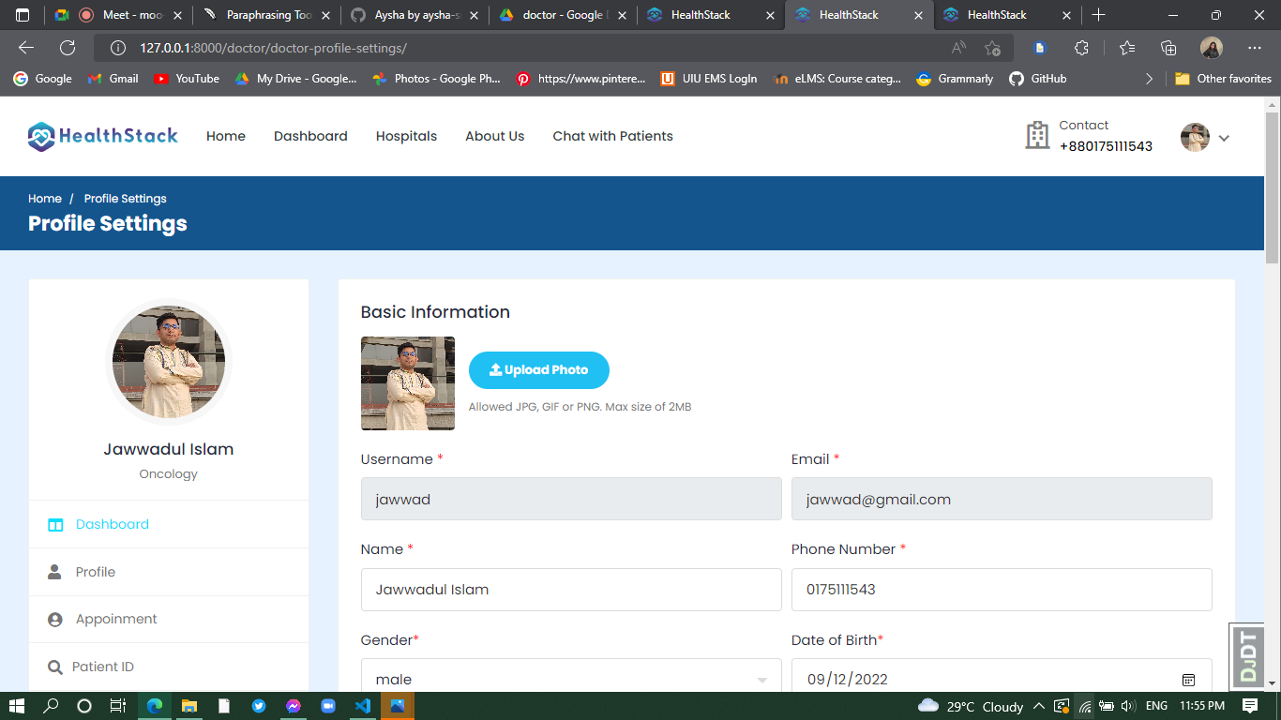
Task: Click the hospital building contact icon
Action: (1037, 135)
